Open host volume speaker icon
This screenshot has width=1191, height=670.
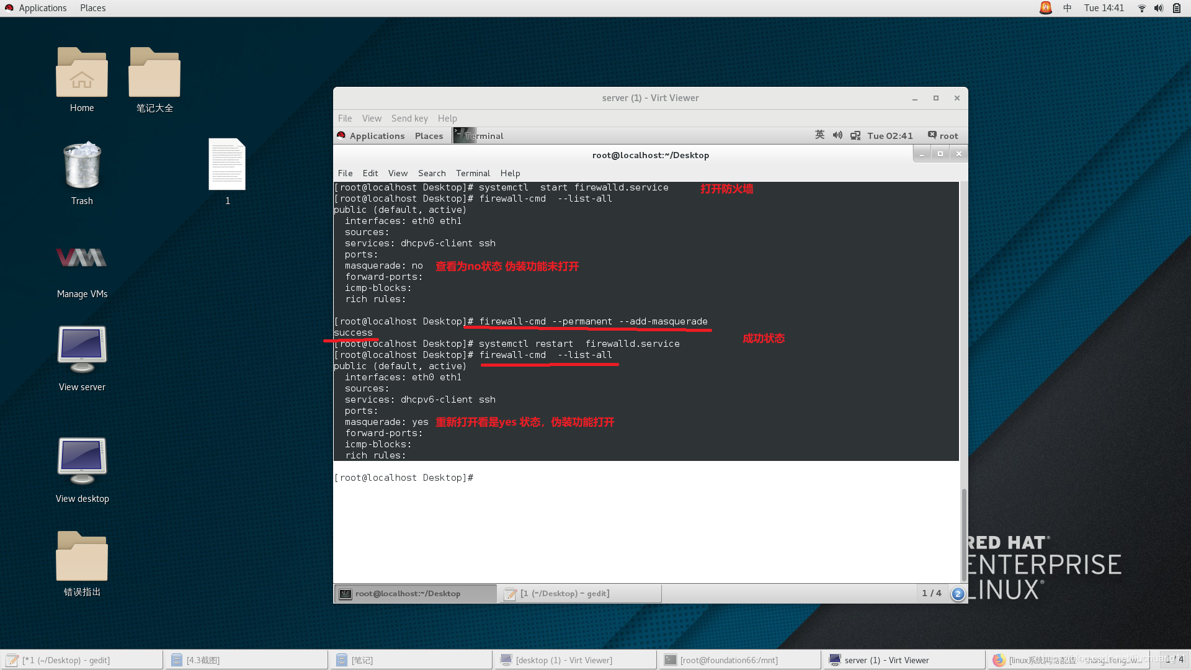tap(1158, 8)
